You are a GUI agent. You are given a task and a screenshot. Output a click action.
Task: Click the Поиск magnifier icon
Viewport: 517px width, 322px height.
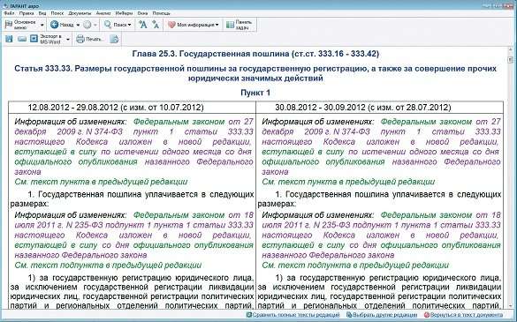108,25
